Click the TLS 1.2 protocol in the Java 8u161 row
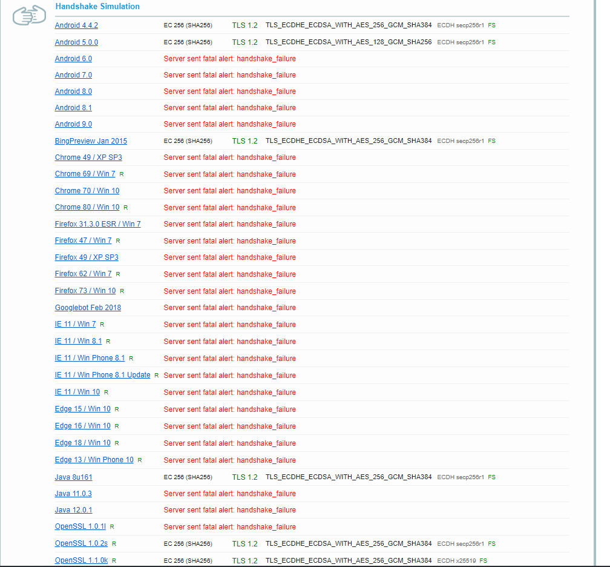610x567 pixels. point(244,477)
